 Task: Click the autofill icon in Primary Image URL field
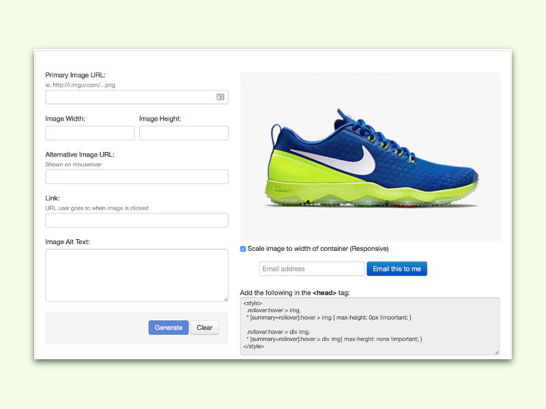coord(220,97)
